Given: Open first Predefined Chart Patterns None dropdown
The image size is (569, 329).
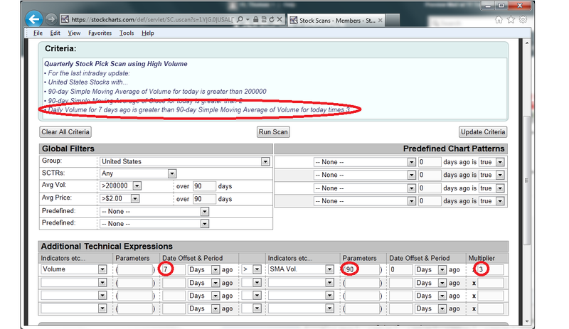Looking at the screenshot, I should 364,162.
